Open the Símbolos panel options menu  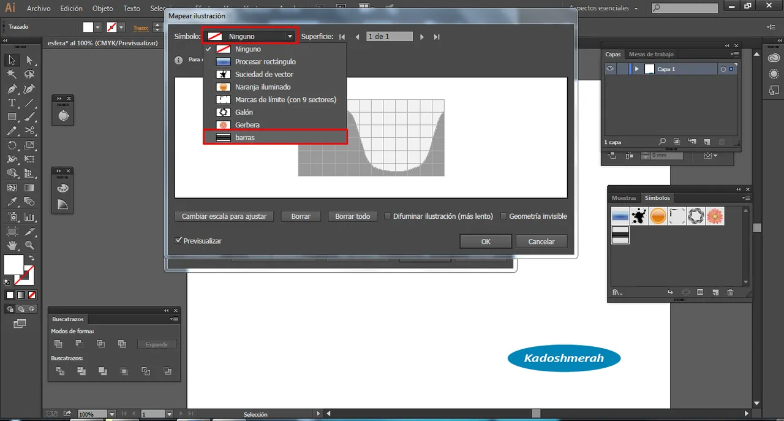click(745, 198)
